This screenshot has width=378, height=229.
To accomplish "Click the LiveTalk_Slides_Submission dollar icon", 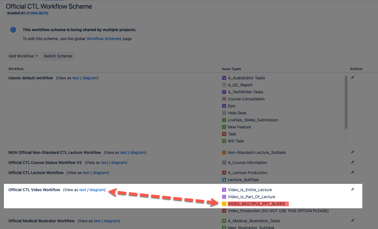I will pos(224,120).
